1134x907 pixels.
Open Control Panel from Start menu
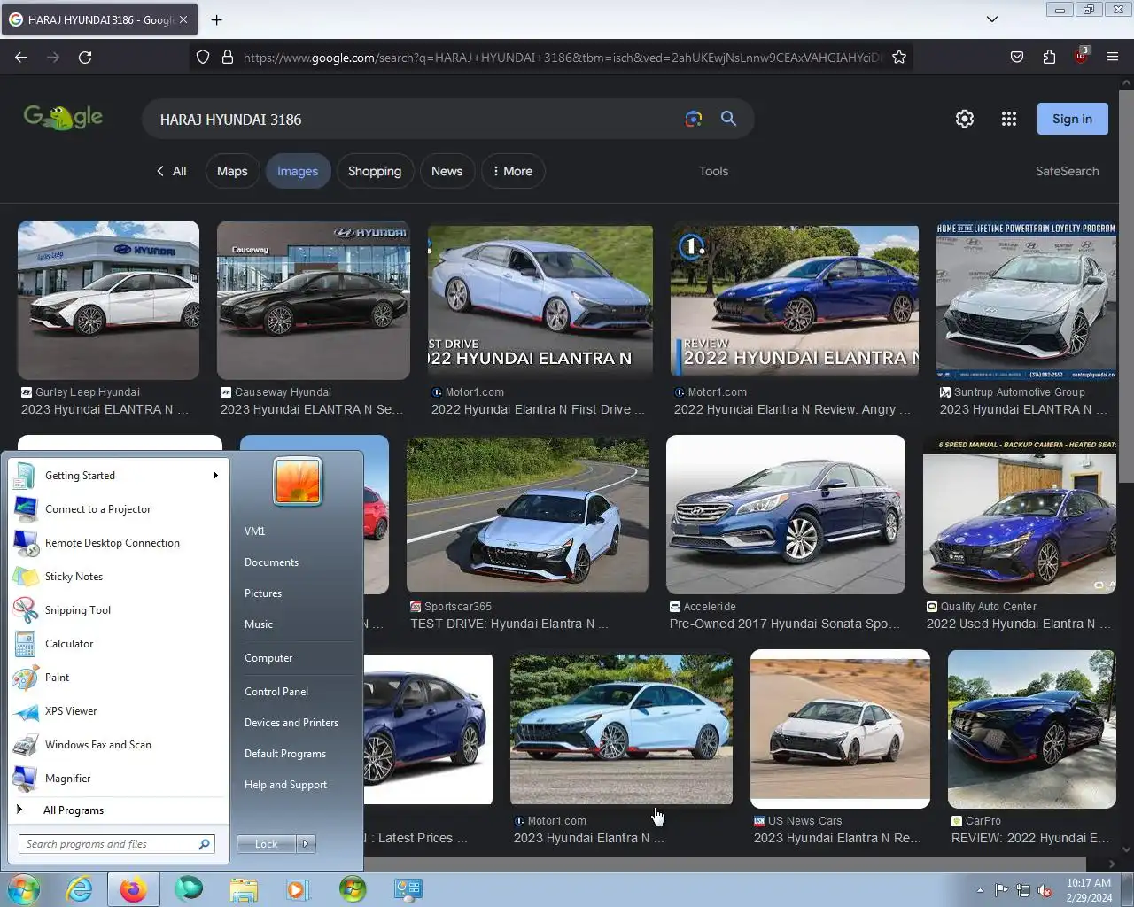coord(297,692)
